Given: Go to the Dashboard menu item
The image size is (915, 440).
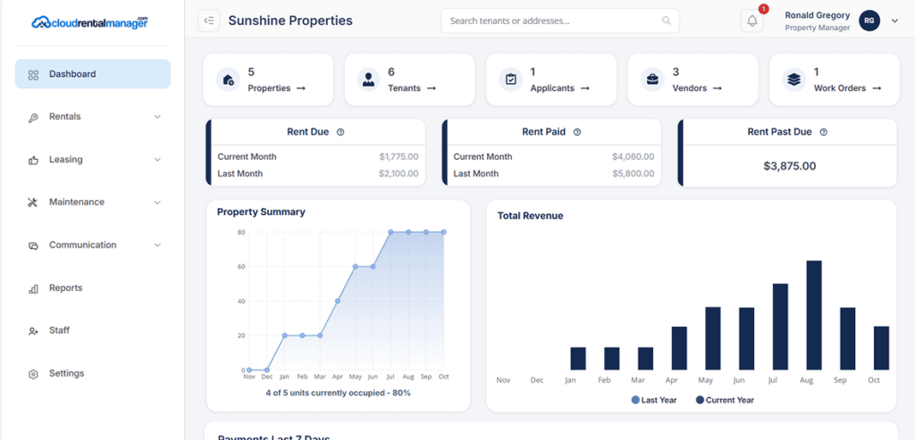Looking at the screenshot, I should click(x=93, y=74).
